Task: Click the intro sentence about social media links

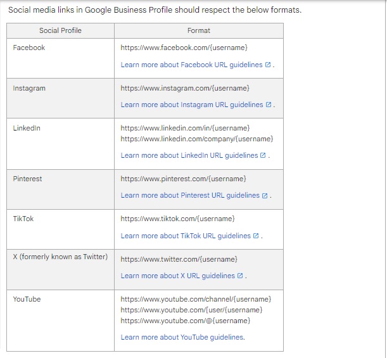Action: coord(155,10)
